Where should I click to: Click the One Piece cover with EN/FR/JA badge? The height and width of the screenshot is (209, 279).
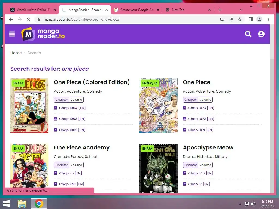pyautogui.click(x=159, y=106)
